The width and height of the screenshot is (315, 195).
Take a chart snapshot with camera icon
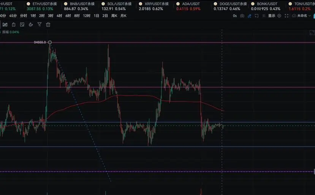click(x=242, y=16)
